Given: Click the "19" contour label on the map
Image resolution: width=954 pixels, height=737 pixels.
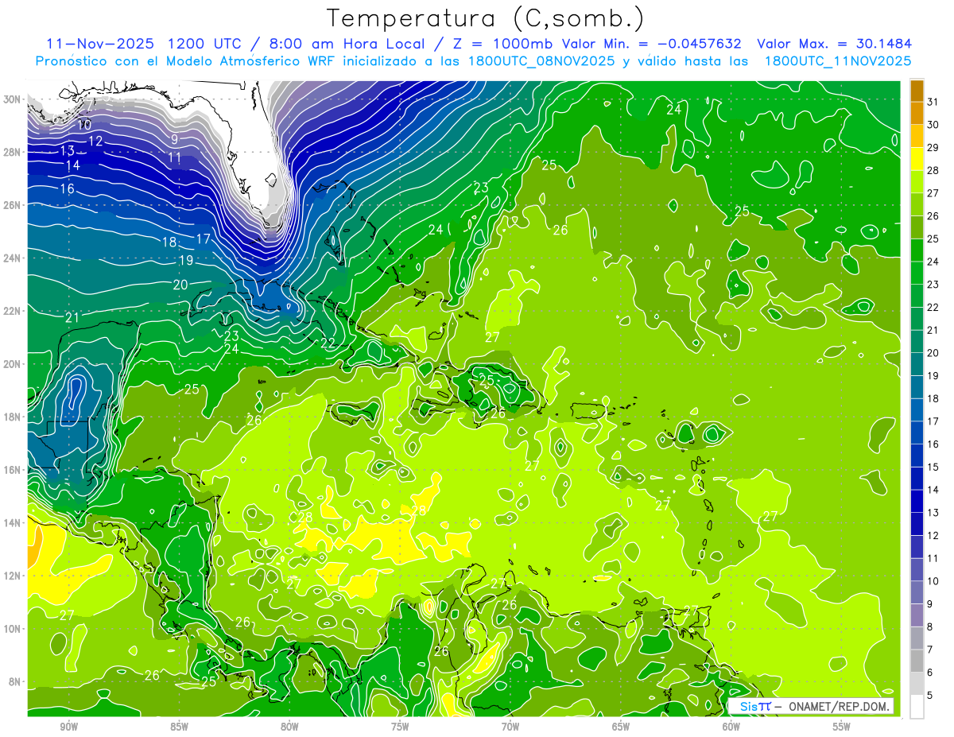Looking at the screenshot, I should (186, 260).
